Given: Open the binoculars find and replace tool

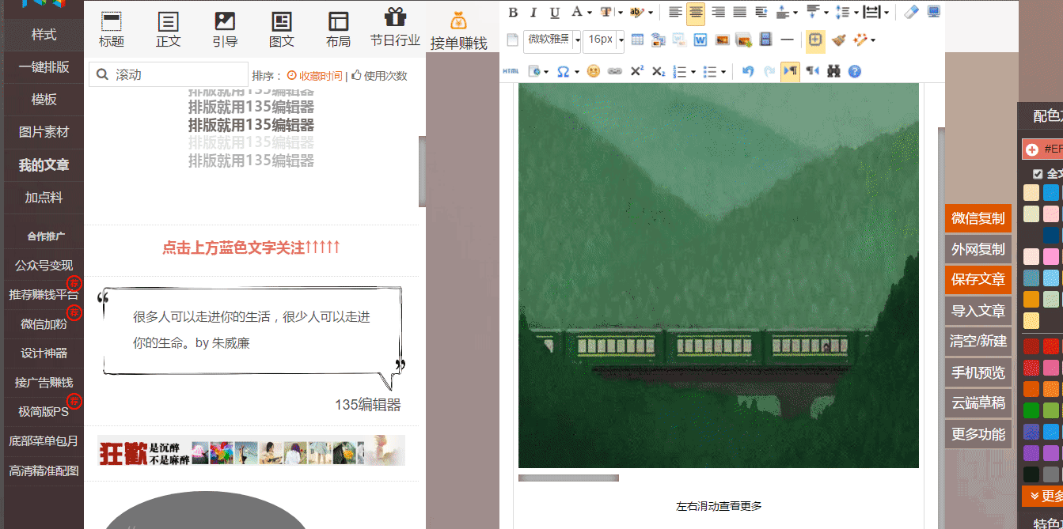Looking at the screenshot, I should pos(833,71).
